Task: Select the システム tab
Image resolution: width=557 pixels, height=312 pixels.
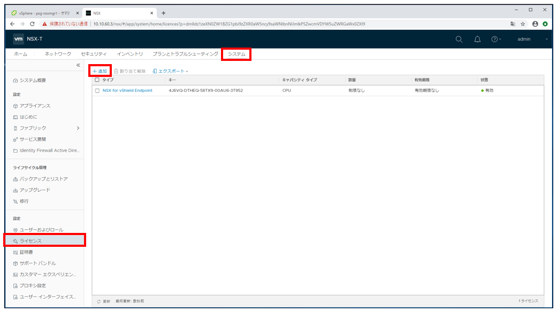Action: [236, 54]
